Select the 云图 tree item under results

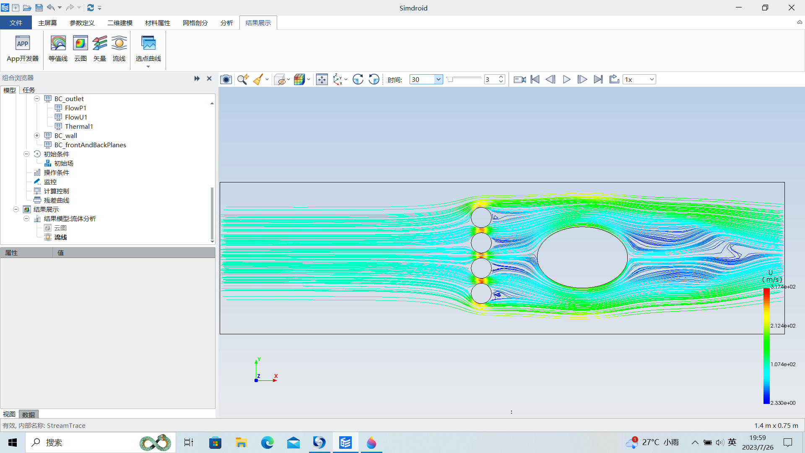pyautogui.click(x=60, y=228)
